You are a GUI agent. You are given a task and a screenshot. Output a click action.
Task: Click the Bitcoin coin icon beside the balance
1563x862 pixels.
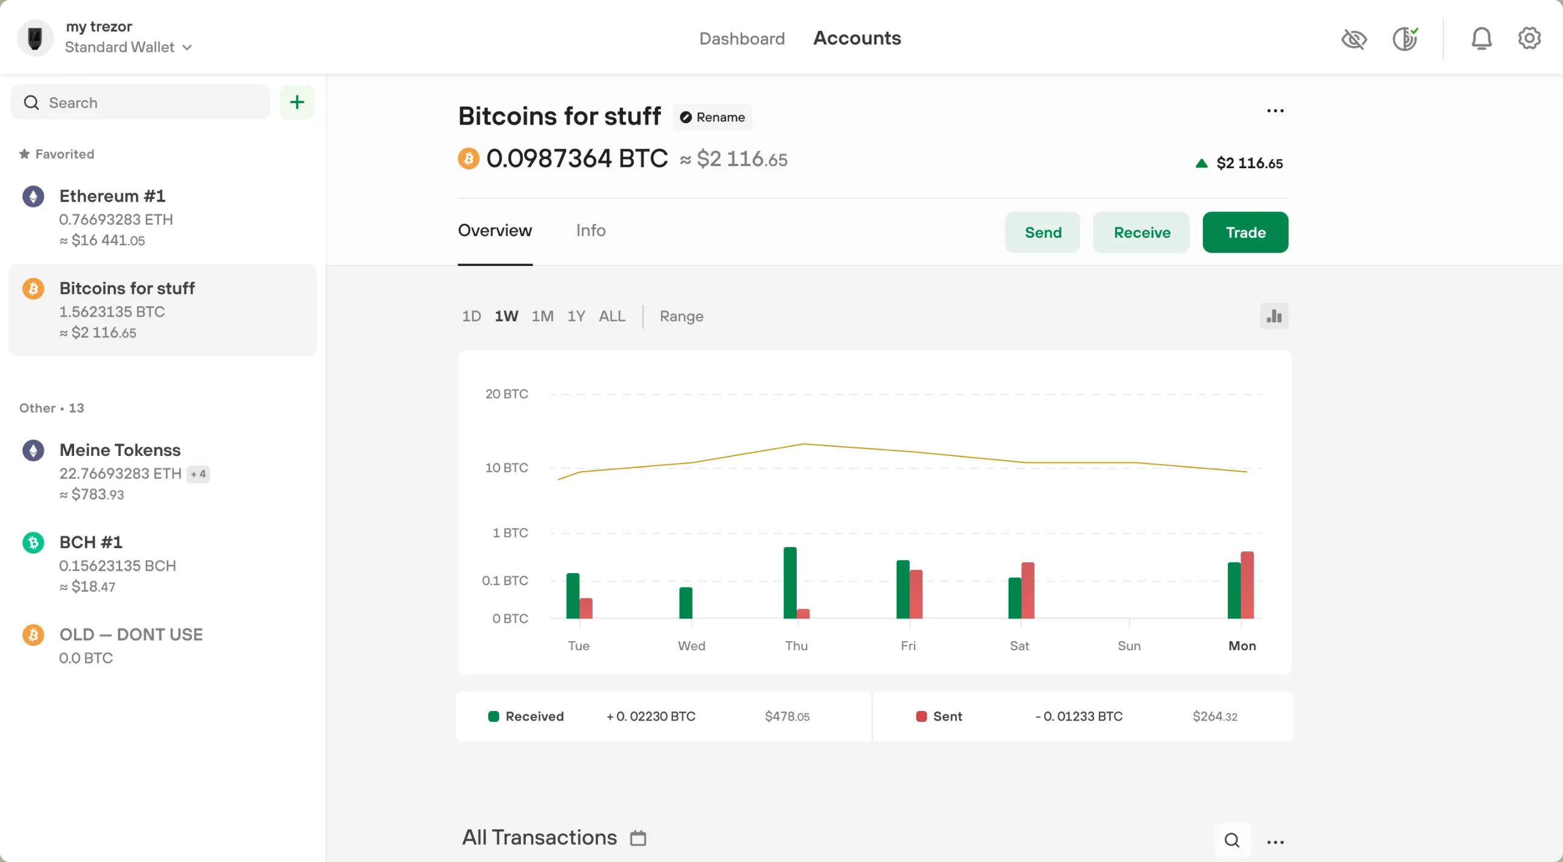[468, 158]
